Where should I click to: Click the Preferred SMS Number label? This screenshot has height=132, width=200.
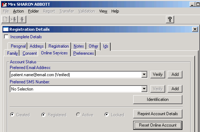tap(30, 82)
